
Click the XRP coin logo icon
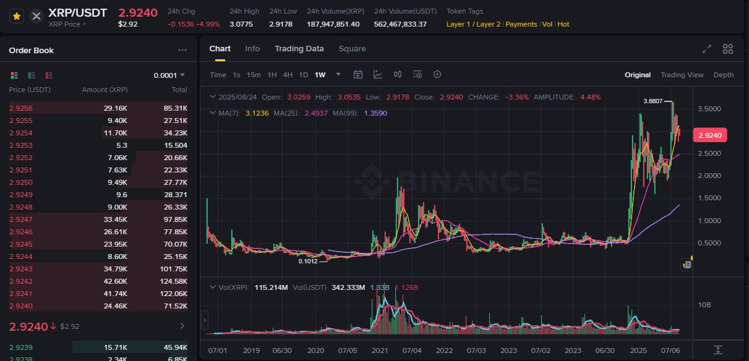[x=36, y=17]
